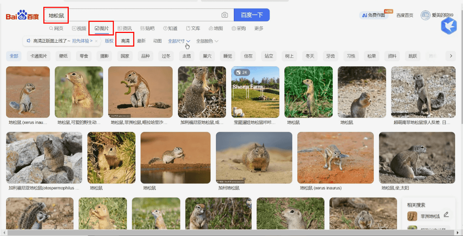The width and height of the screenshot is (463, 236).
Task: Click the camera image search icon
Action: click(x=225, y=15)
